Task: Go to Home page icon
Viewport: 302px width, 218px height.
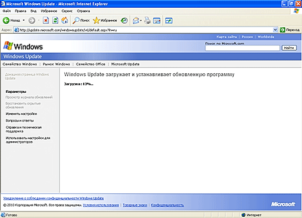Action: (64, 20)
